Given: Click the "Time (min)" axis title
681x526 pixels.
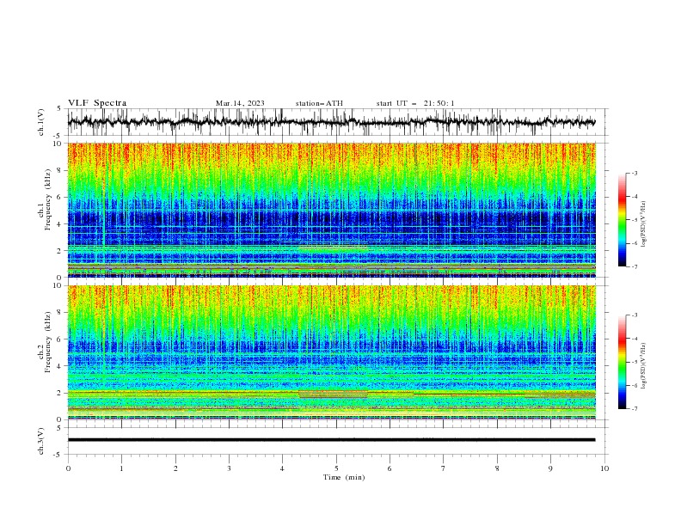Looking at the screenshot, I should pyautogui.click(x=344, y=477).
